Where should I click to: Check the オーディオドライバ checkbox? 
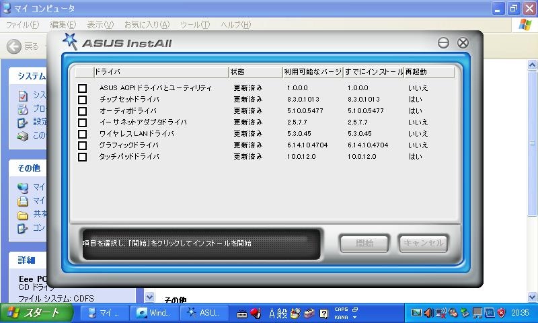[x=82, y=111]
